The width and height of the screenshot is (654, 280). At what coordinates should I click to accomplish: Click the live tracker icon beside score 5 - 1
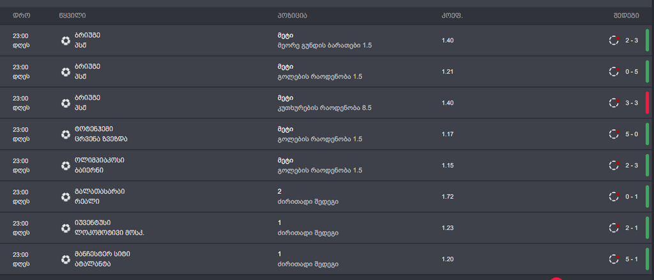pyautogui.click(x=614, y=259)
